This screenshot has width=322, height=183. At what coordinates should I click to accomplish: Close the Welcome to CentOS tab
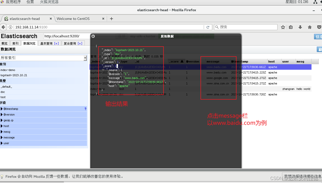(103, 19)
